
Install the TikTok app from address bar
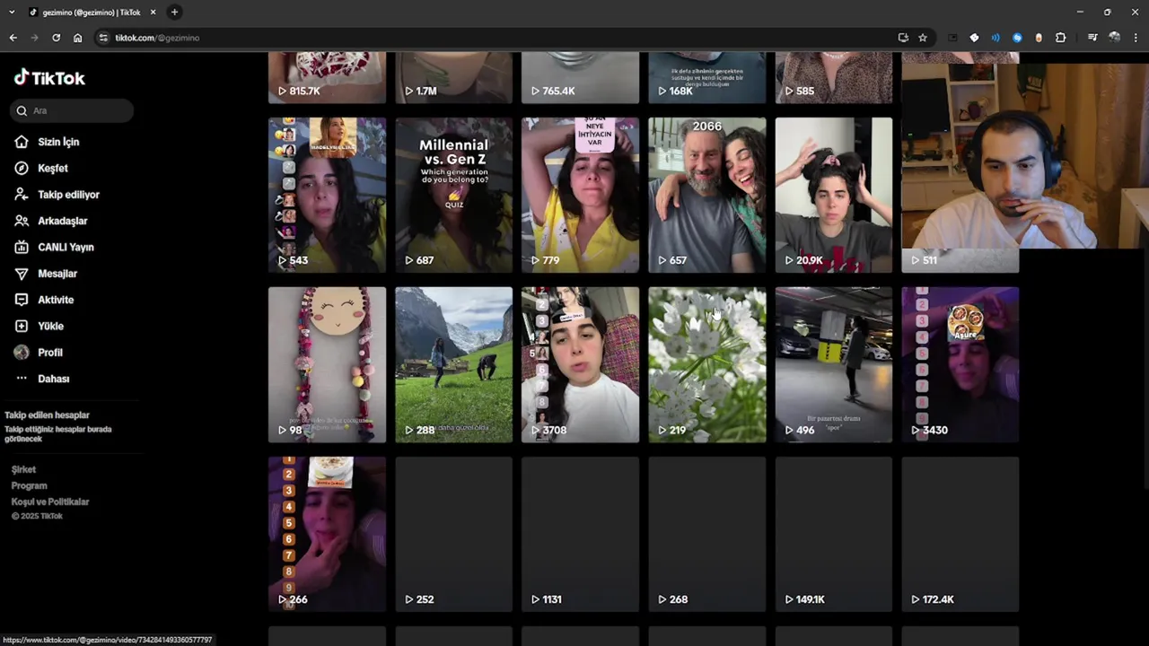(903, 38)
